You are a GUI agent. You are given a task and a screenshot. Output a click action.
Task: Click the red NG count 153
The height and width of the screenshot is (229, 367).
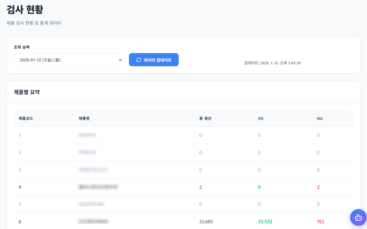point(320,222)
